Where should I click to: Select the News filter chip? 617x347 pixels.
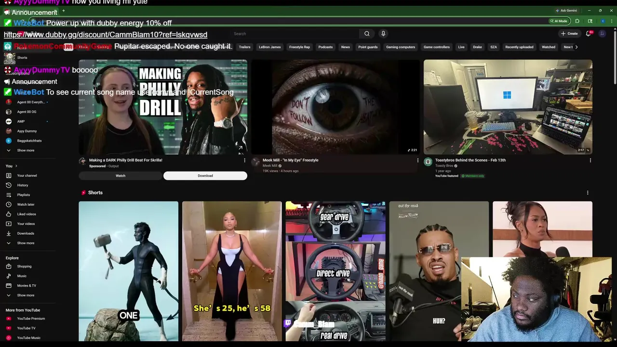coord(346,47)
